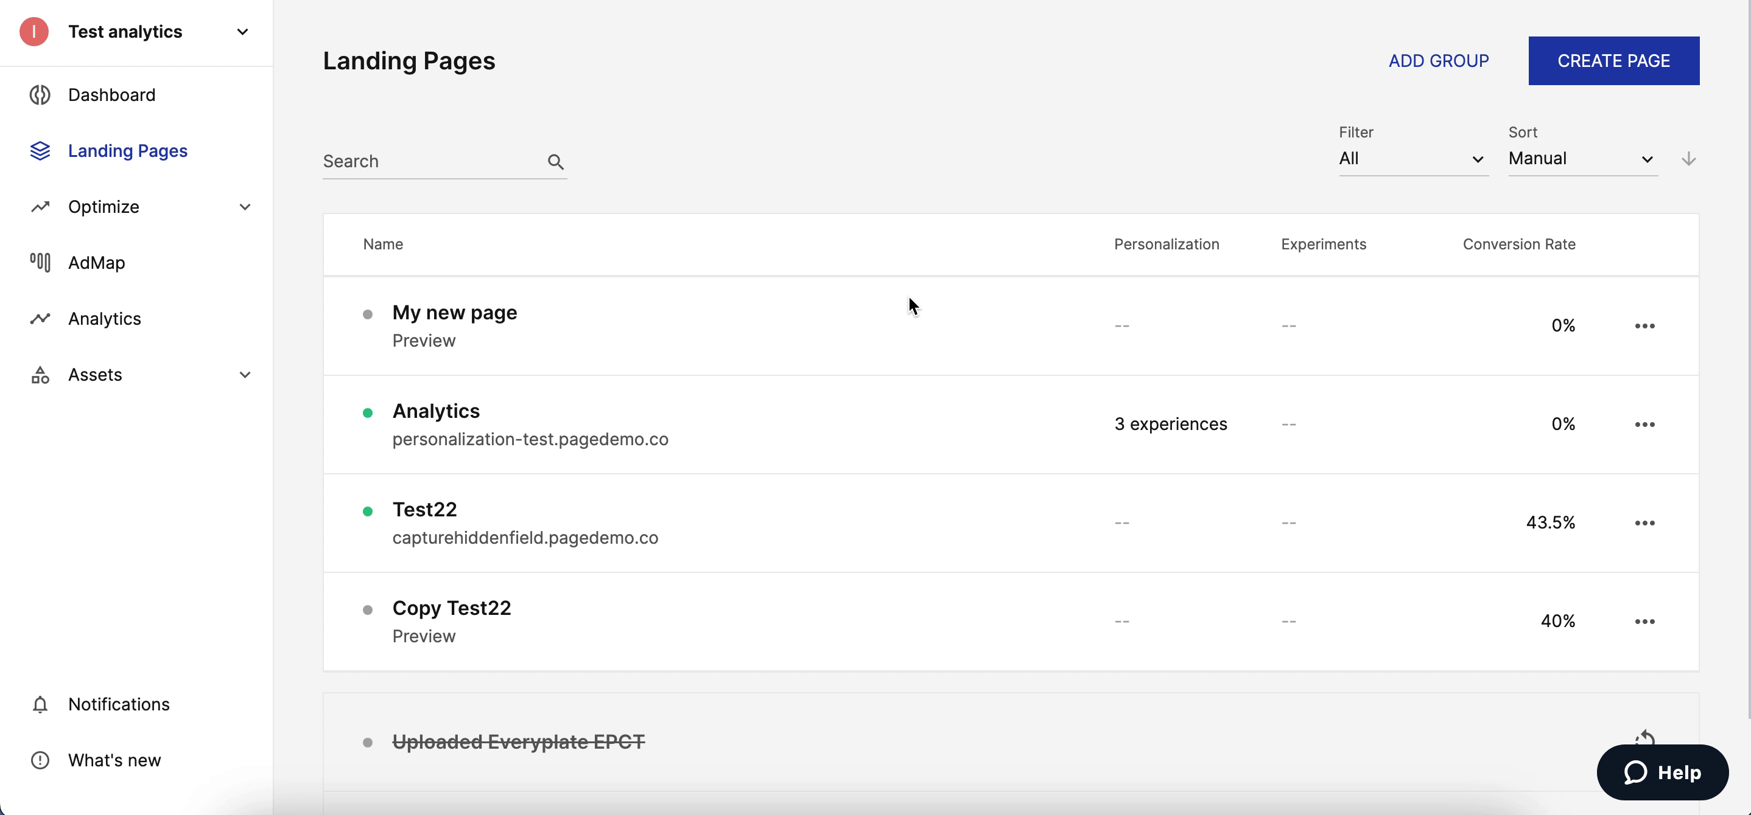Click the CREATE PAGE button
The height and width of the screenshot is (815, 1751).
tap(1613, 60)
